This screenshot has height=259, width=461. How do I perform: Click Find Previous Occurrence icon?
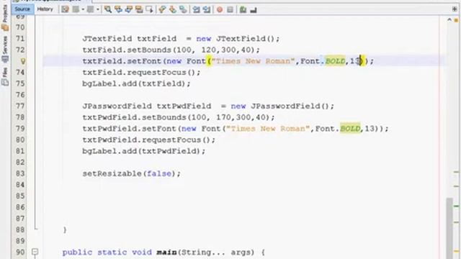[118, 9]
